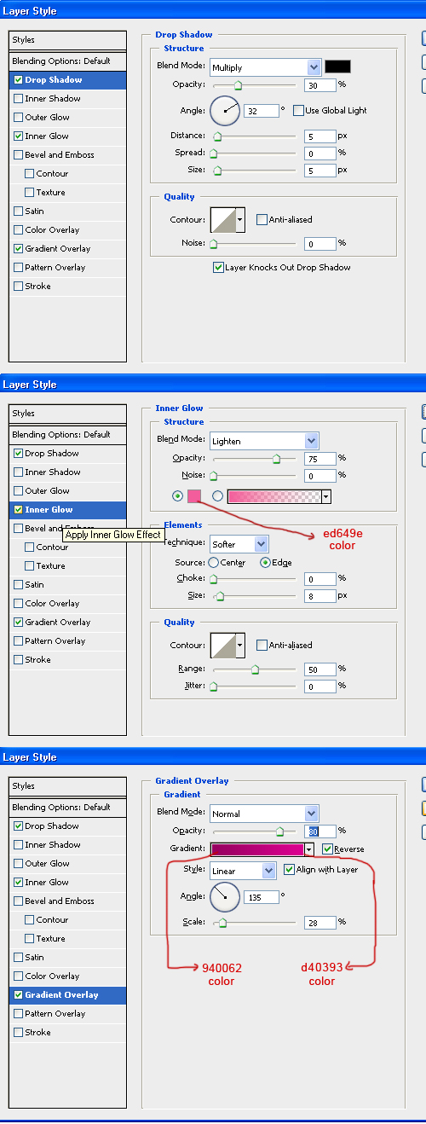
Task: Click the Range field showing 50
Action: coord(320,669)
